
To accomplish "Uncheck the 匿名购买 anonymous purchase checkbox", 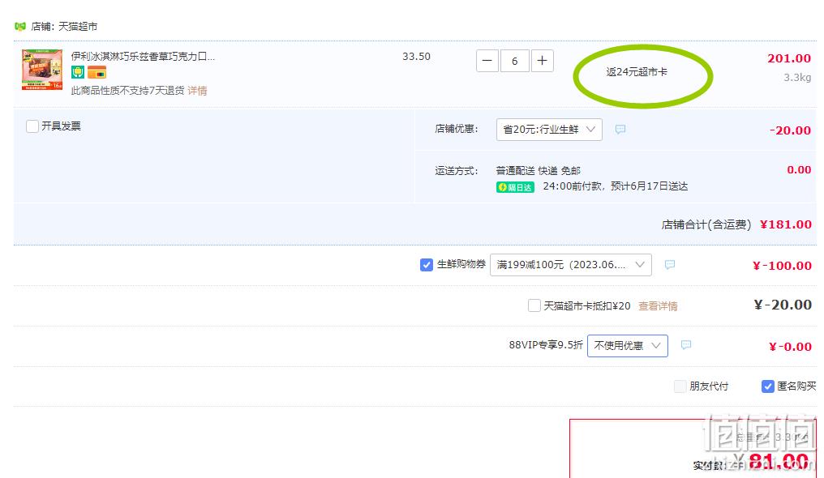I will click(767, 386).
